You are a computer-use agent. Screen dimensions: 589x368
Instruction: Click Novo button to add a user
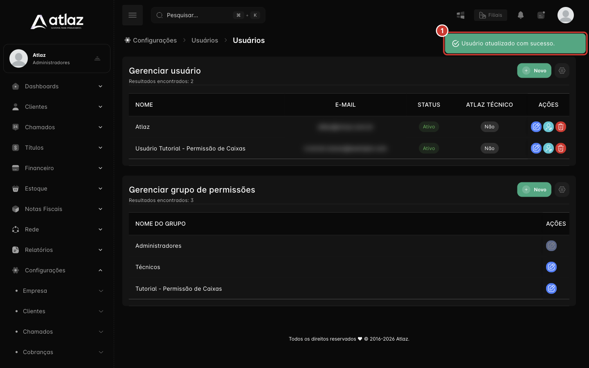(534, 70)
